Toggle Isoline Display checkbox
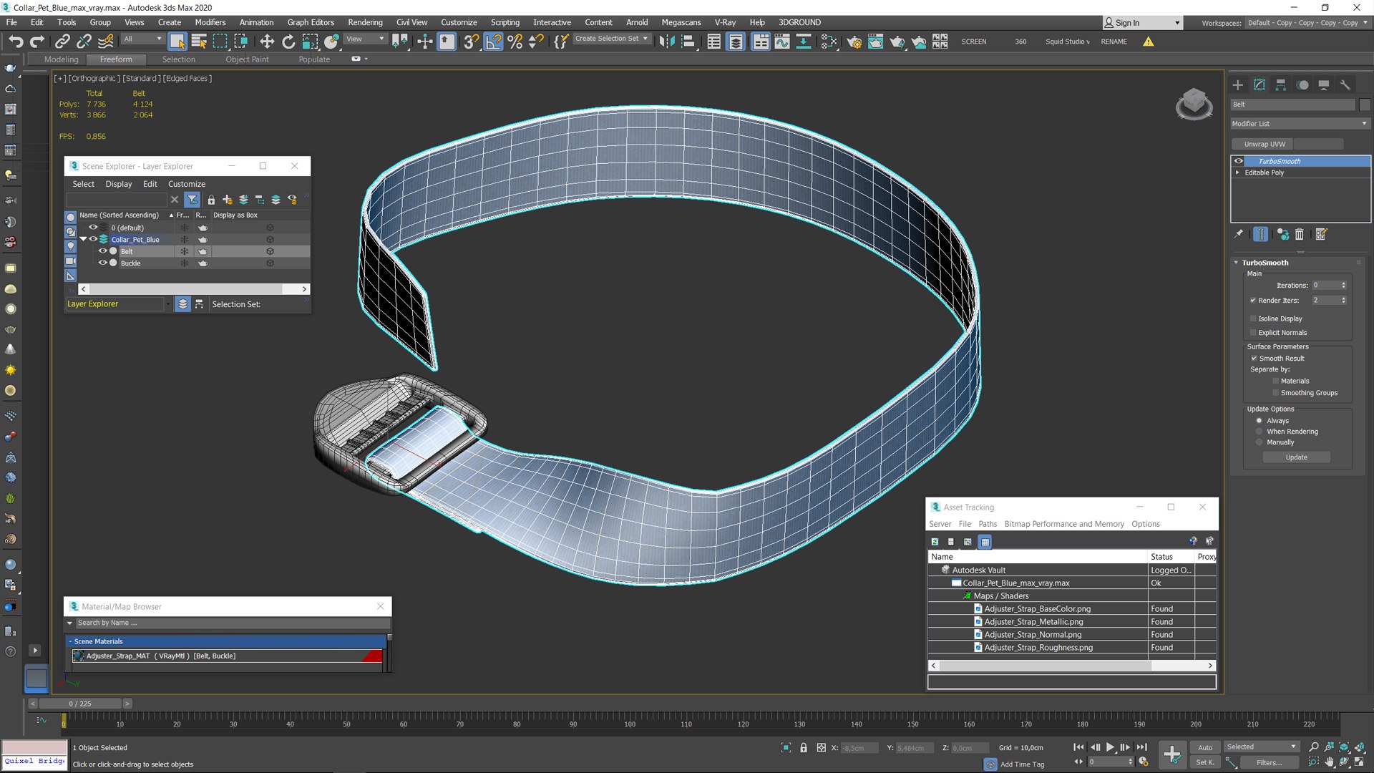This screenshot has width=1374, height=773. [x=1254, y=319]
